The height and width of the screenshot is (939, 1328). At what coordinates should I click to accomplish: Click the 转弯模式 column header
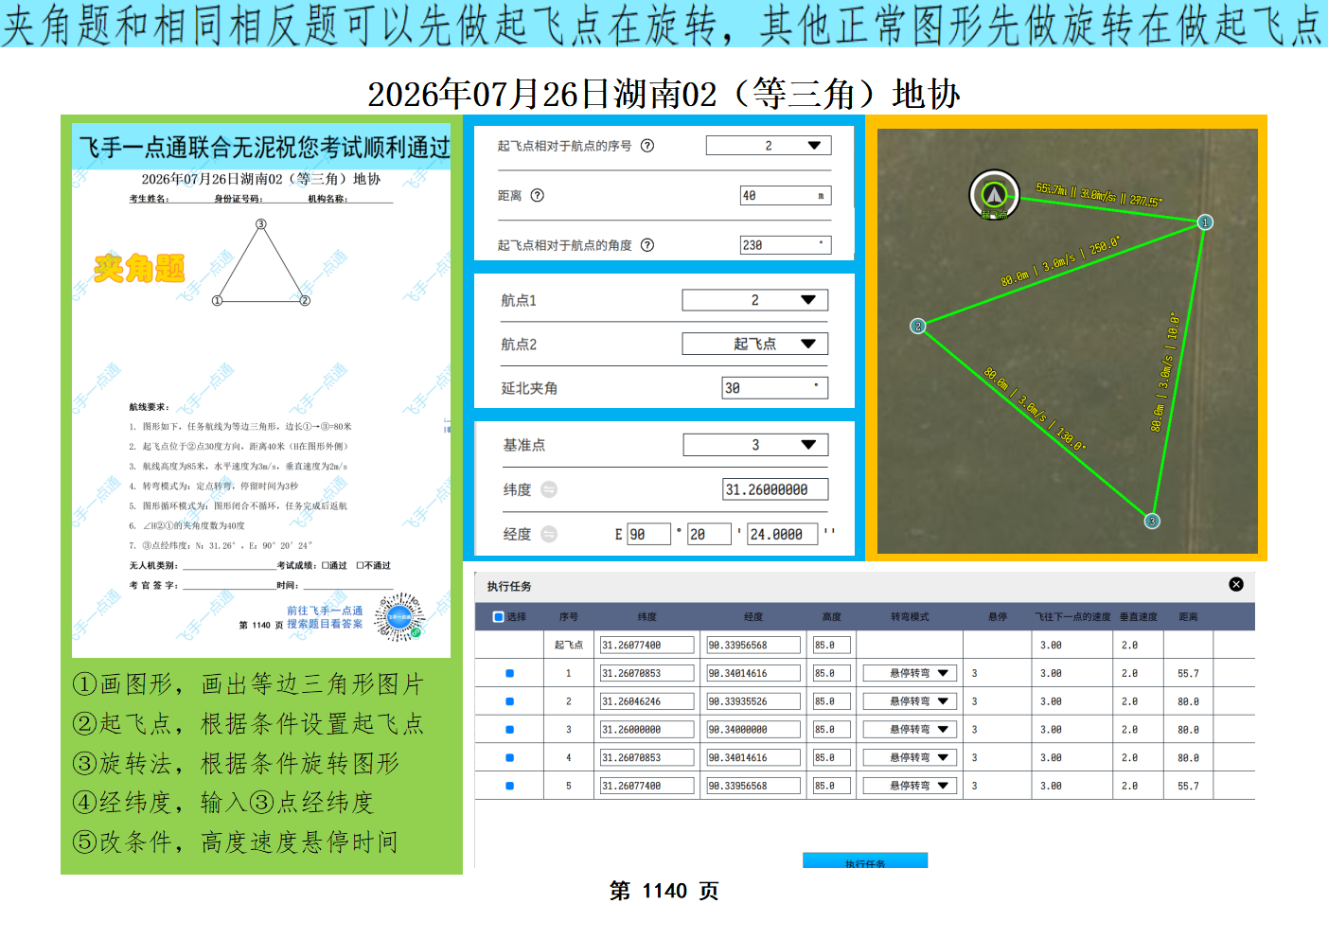(910, 617)
